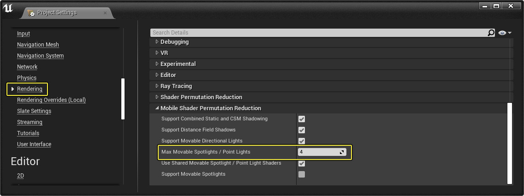Expand the Ray Tracing section
Screen dimensions: 524x196
pos(157,86)
